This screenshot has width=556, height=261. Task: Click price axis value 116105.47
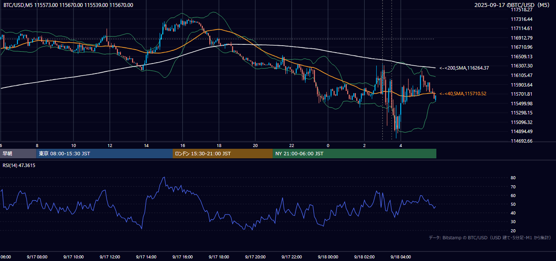coord(521,75)
